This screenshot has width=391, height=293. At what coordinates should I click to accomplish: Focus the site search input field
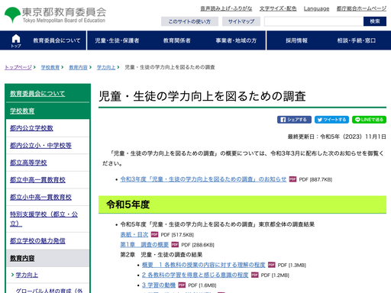[314, 21]
